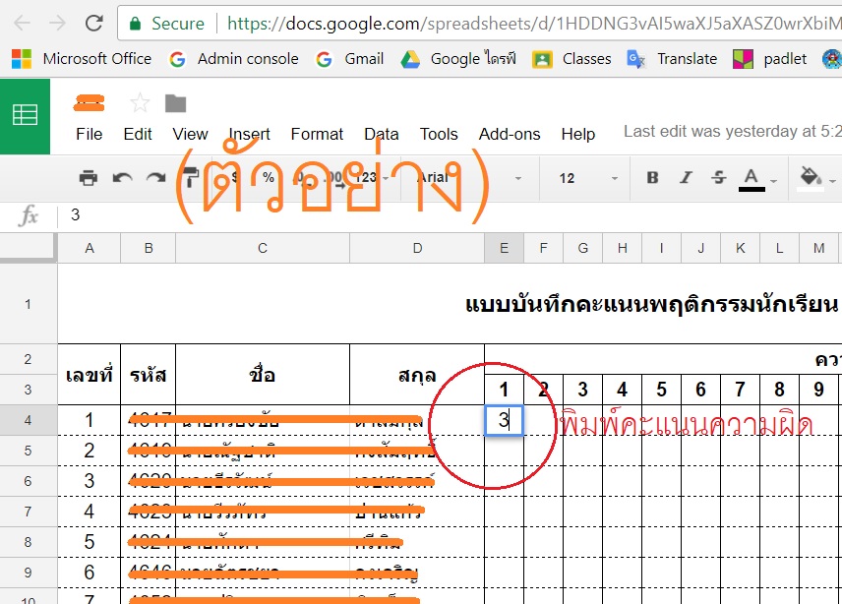This screenshot has width=842, height=604.
Task: Toggle italic formatting
Action: (x=686, y=178)
